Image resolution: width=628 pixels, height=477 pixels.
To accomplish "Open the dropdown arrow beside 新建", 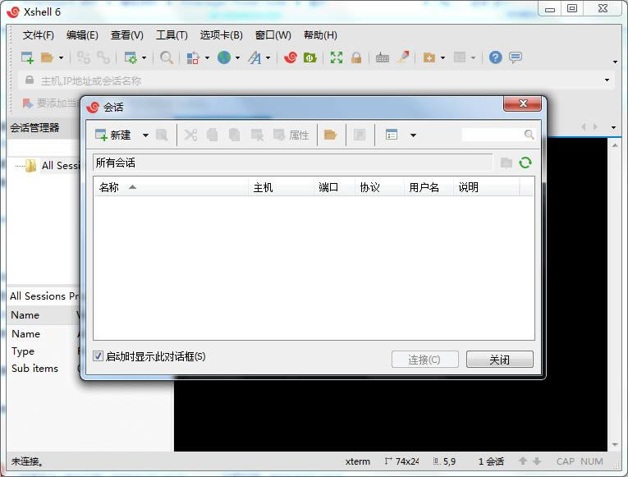I will 145,135.
